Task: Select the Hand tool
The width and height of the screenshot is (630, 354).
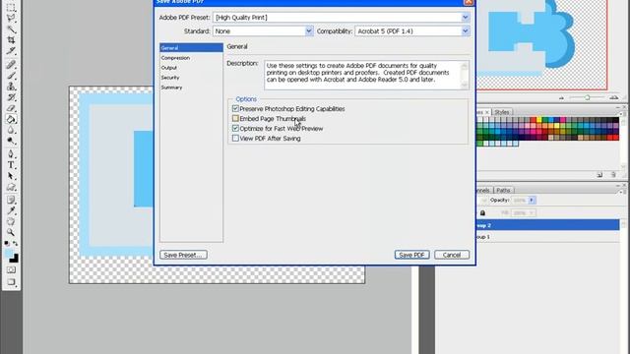Action: pos(11,221)
